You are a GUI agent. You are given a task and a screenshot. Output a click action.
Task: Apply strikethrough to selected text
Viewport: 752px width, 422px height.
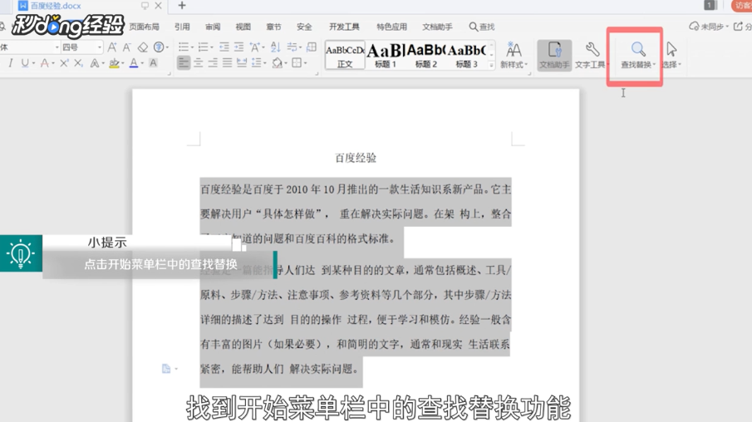coord(44,63)
